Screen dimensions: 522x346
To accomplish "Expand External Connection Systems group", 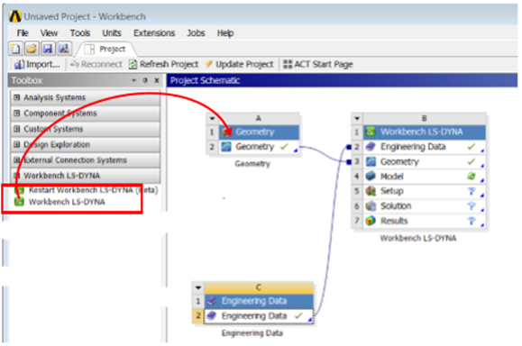I will (x=16, y=160).
